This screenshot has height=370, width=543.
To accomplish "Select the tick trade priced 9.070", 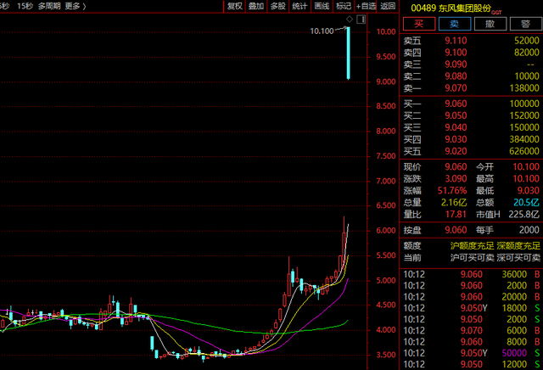I will click(x=471, y=330).
